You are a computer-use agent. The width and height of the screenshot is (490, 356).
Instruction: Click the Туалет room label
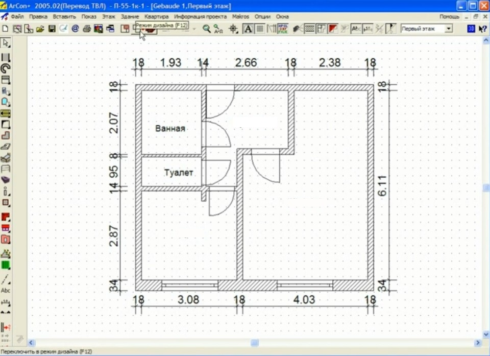coord(179,172)
